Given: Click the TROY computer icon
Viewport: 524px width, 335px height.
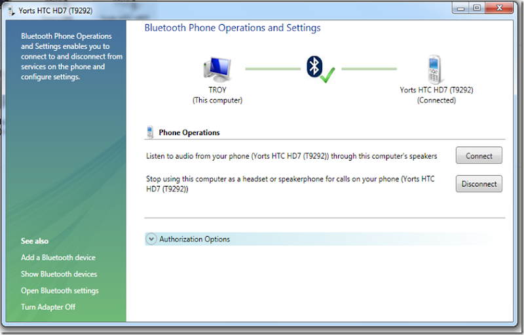Looking at the screenshot, I should point(217,69).
